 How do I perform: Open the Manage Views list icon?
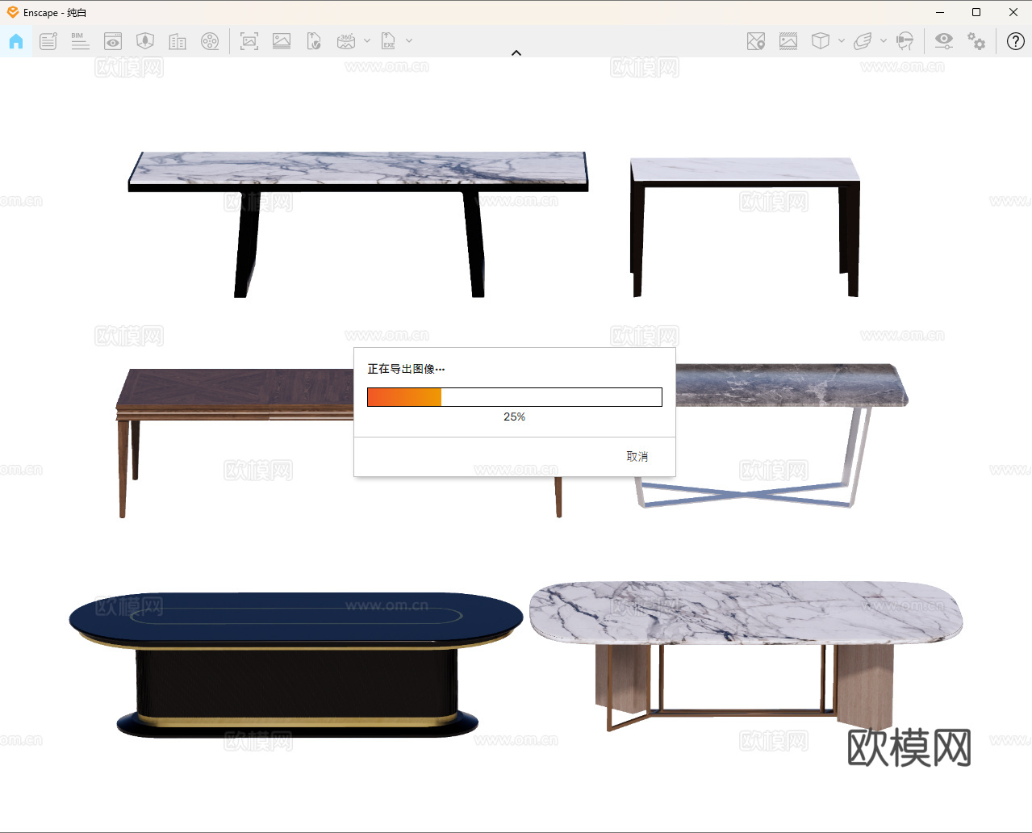point(48,41)
